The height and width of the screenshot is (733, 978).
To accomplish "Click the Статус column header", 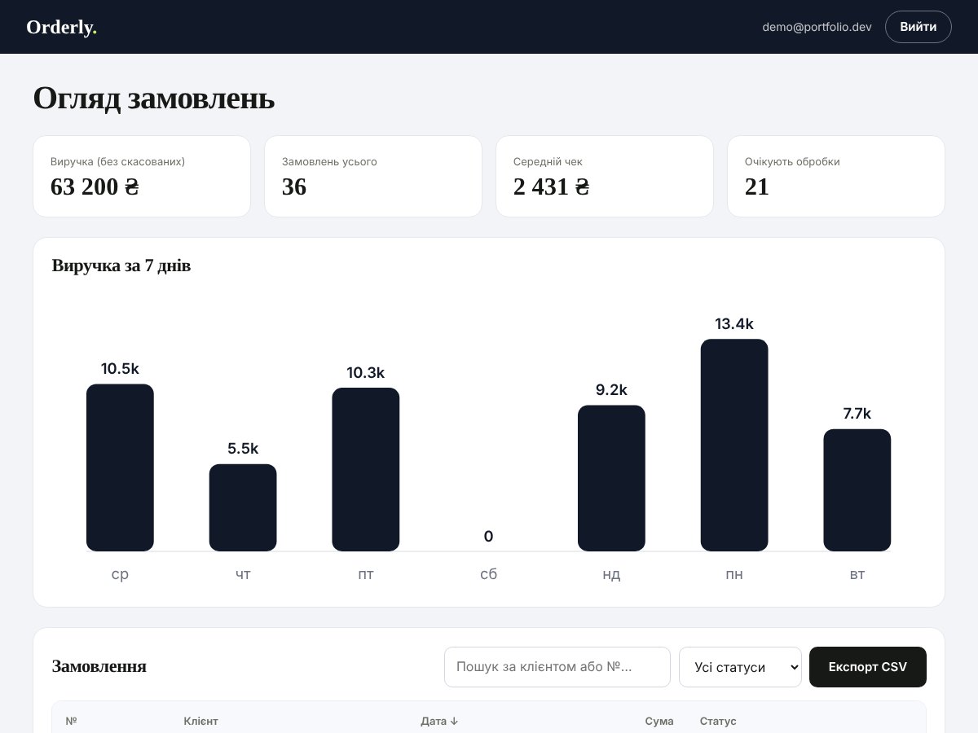I will (x=718, y=722).
